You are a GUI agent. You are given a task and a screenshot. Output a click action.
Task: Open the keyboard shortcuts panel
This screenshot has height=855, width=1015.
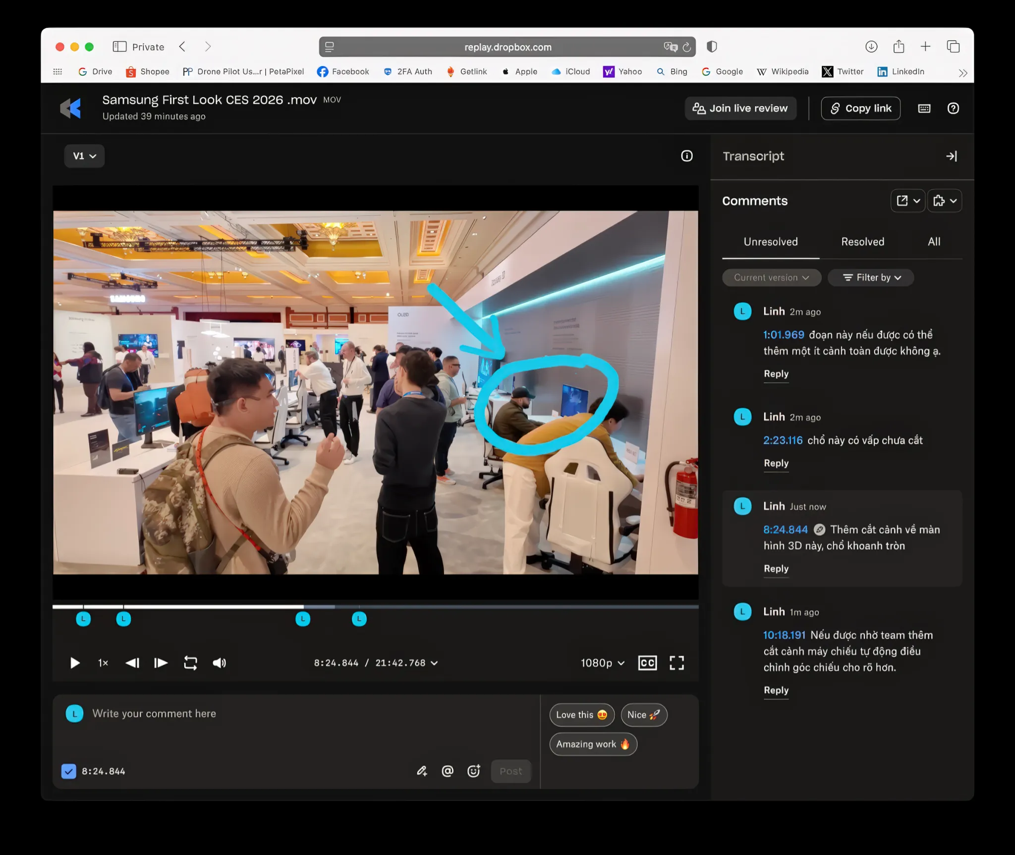(924, 108)
